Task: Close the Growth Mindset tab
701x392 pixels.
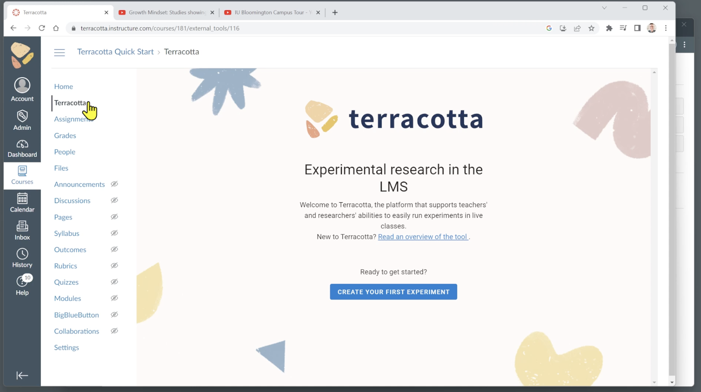Action: pyautogui.click(x=212, y=12)
